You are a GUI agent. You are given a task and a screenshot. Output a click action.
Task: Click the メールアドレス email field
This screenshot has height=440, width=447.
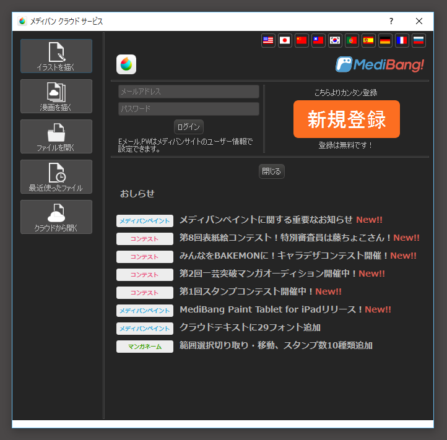click(x=189, y=92)
